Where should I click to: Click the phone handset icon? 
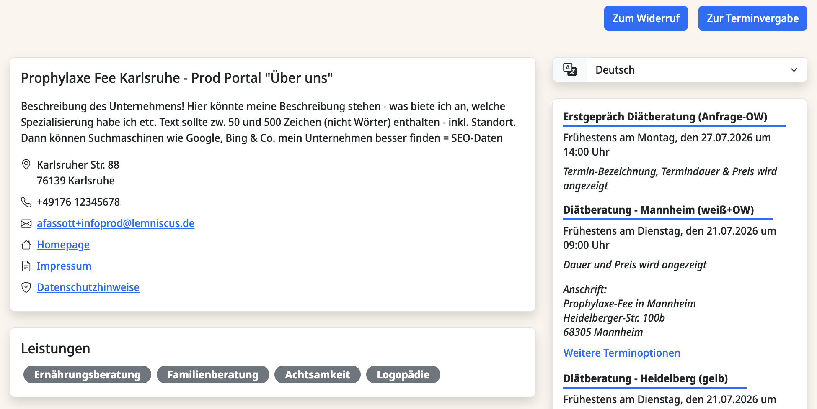(26, 202)
